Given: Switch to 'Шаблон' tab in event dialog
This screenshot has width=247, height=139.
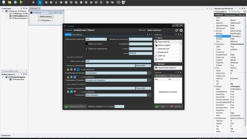Looking at the screenshot, I should (x=68, y=34).
